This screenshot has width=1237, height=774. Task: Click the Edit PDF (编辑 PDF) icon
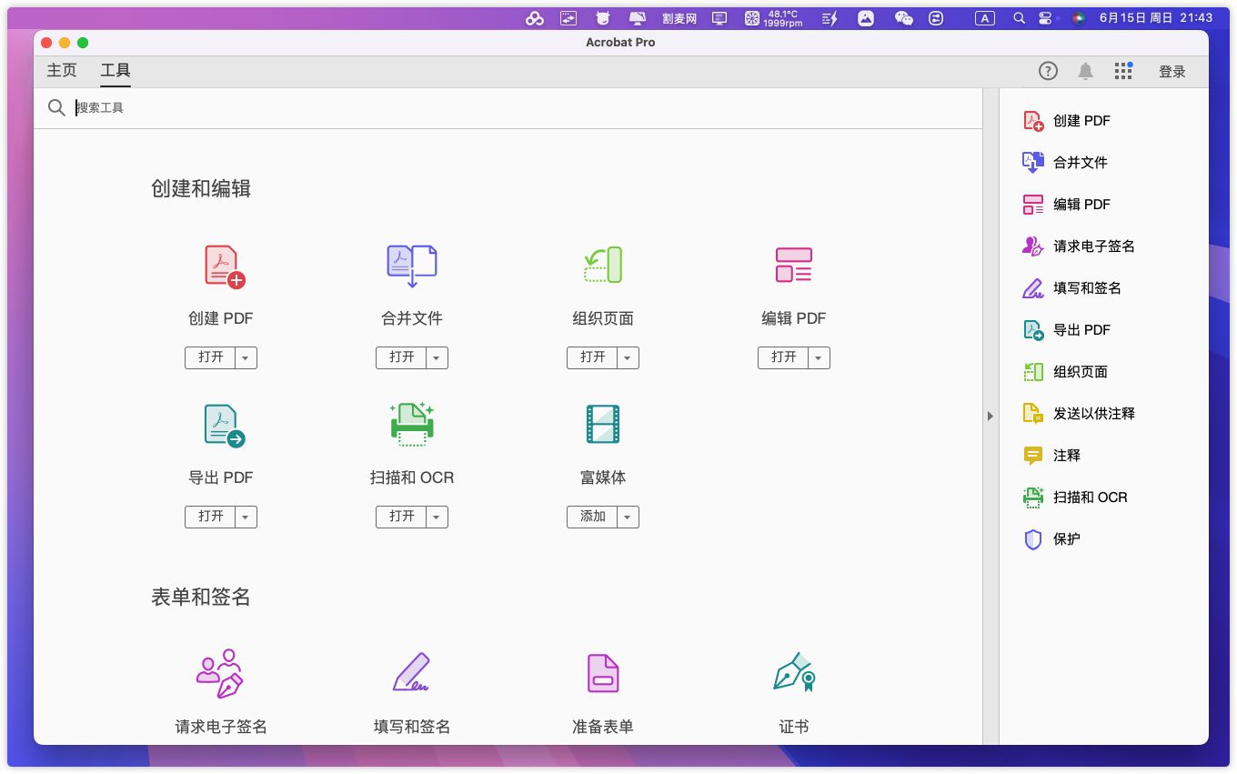point(793,265)
